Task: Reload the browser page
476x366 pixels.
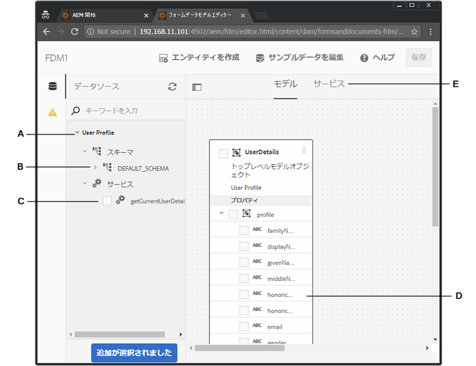Action: coord(75,32)
